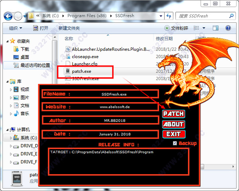Open the recent locations dropdown beside Forward

pos(25,16)
